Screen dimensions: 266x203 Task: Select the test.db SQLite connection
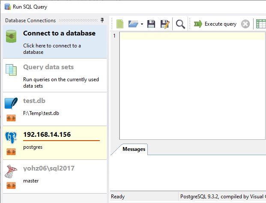tap(55, 109)
